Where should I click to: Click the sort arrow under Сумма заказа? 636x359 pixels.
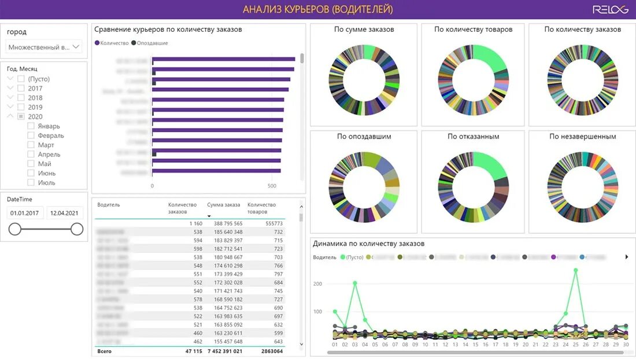209,216
